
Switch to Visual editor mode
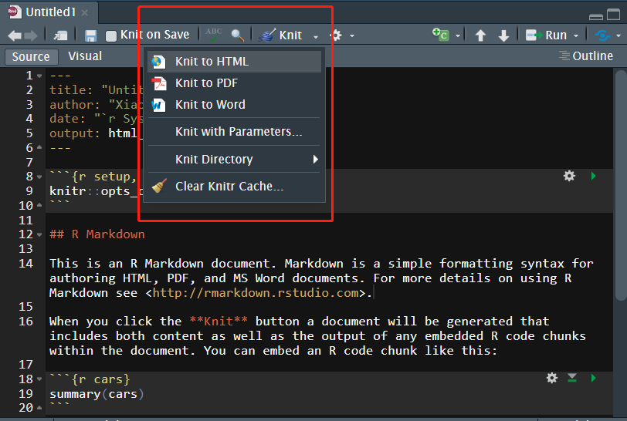(85, 56)
